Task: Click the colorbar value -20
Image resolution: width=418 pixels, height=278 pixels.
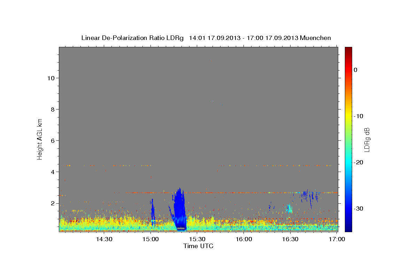Action: 358,162
